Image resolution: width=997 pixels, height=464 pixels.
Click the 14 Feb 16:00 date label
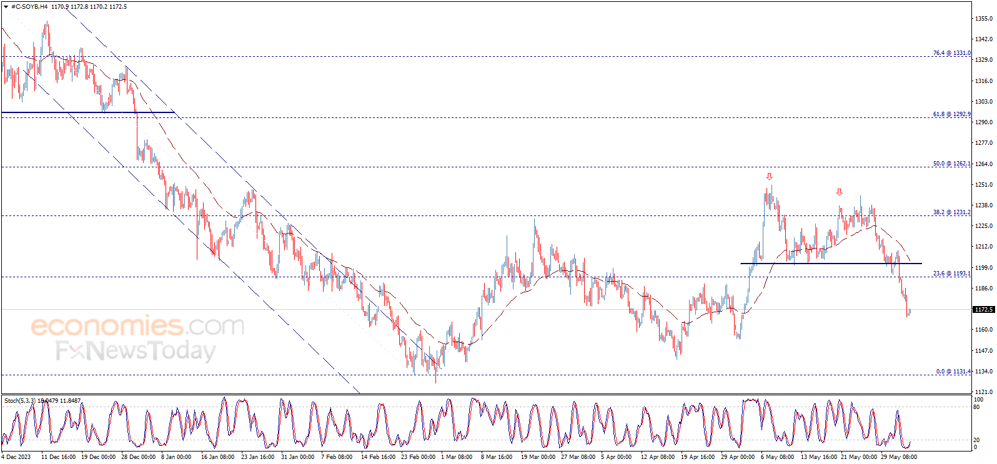(379, 457)
